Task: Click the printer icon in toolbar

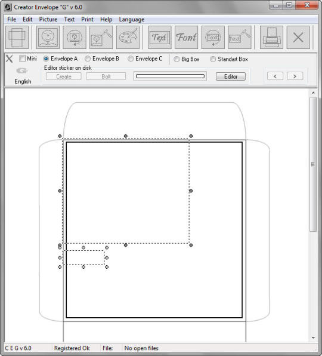Action: (x=271, y=37)
